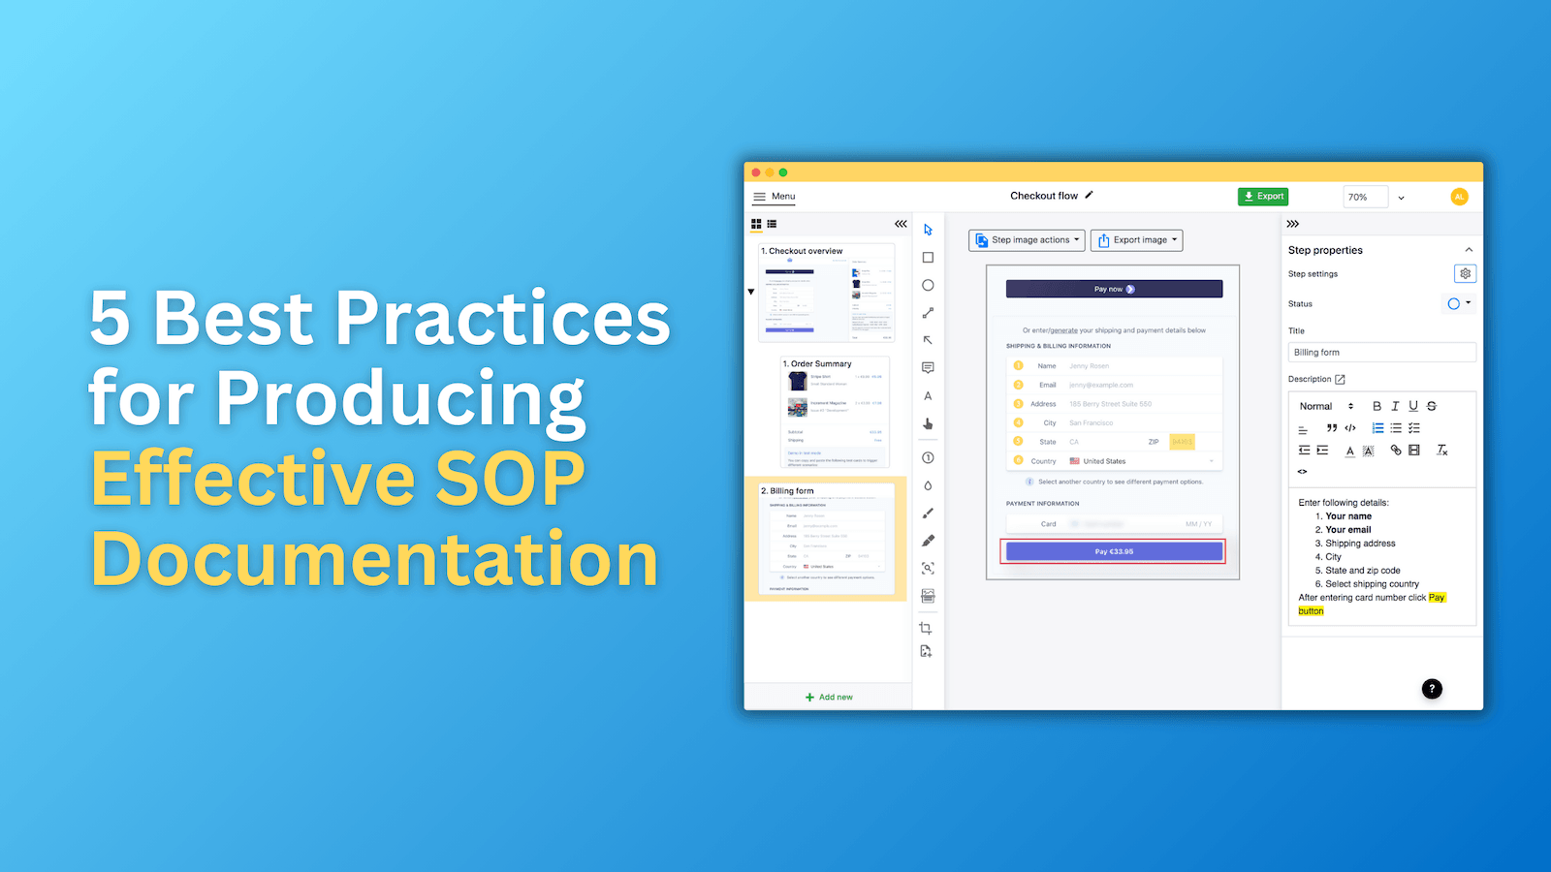Select the hand click-pointer tool

[928, 423]
